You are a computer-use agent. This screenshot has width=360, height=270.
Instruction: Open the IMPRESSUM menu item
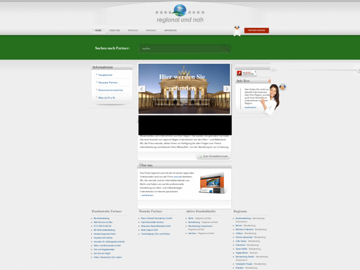coord(170,30)
